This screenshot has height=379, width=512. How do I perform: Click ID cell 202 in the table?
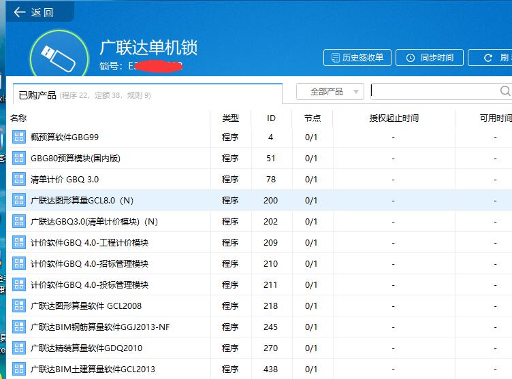click(x=271, y=222)
